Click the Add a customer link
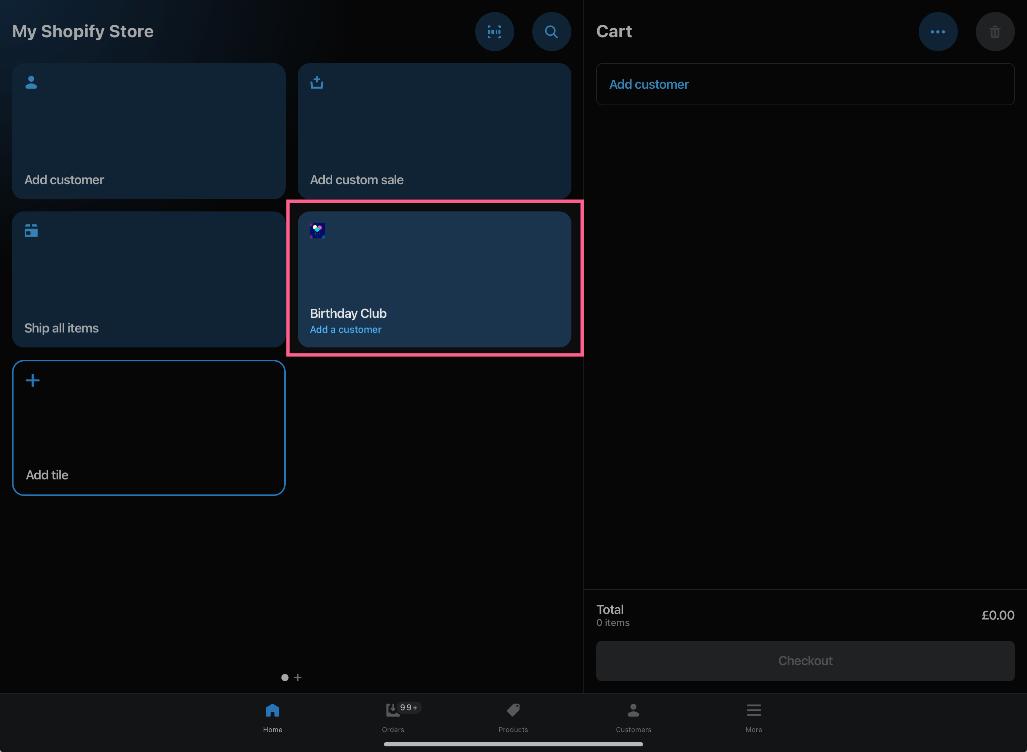The width and height of the screenshot is (1027, 752). [345, 330]
